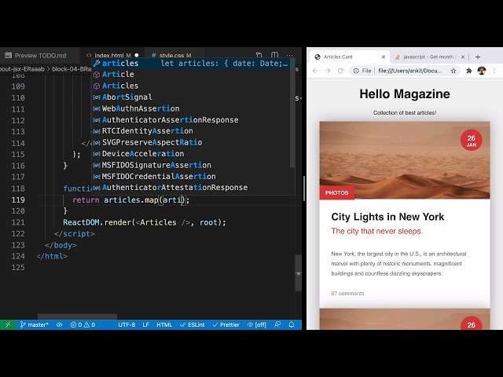Click the editor vertical scrollbar thumb
503x377 pixels.
[299, 273]
